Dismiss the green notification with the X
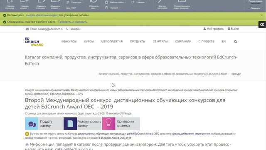266x150 pixels. point(261,15)
